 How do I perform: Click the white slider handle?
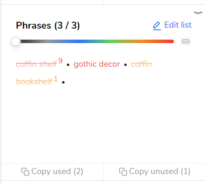pos(16,41)
